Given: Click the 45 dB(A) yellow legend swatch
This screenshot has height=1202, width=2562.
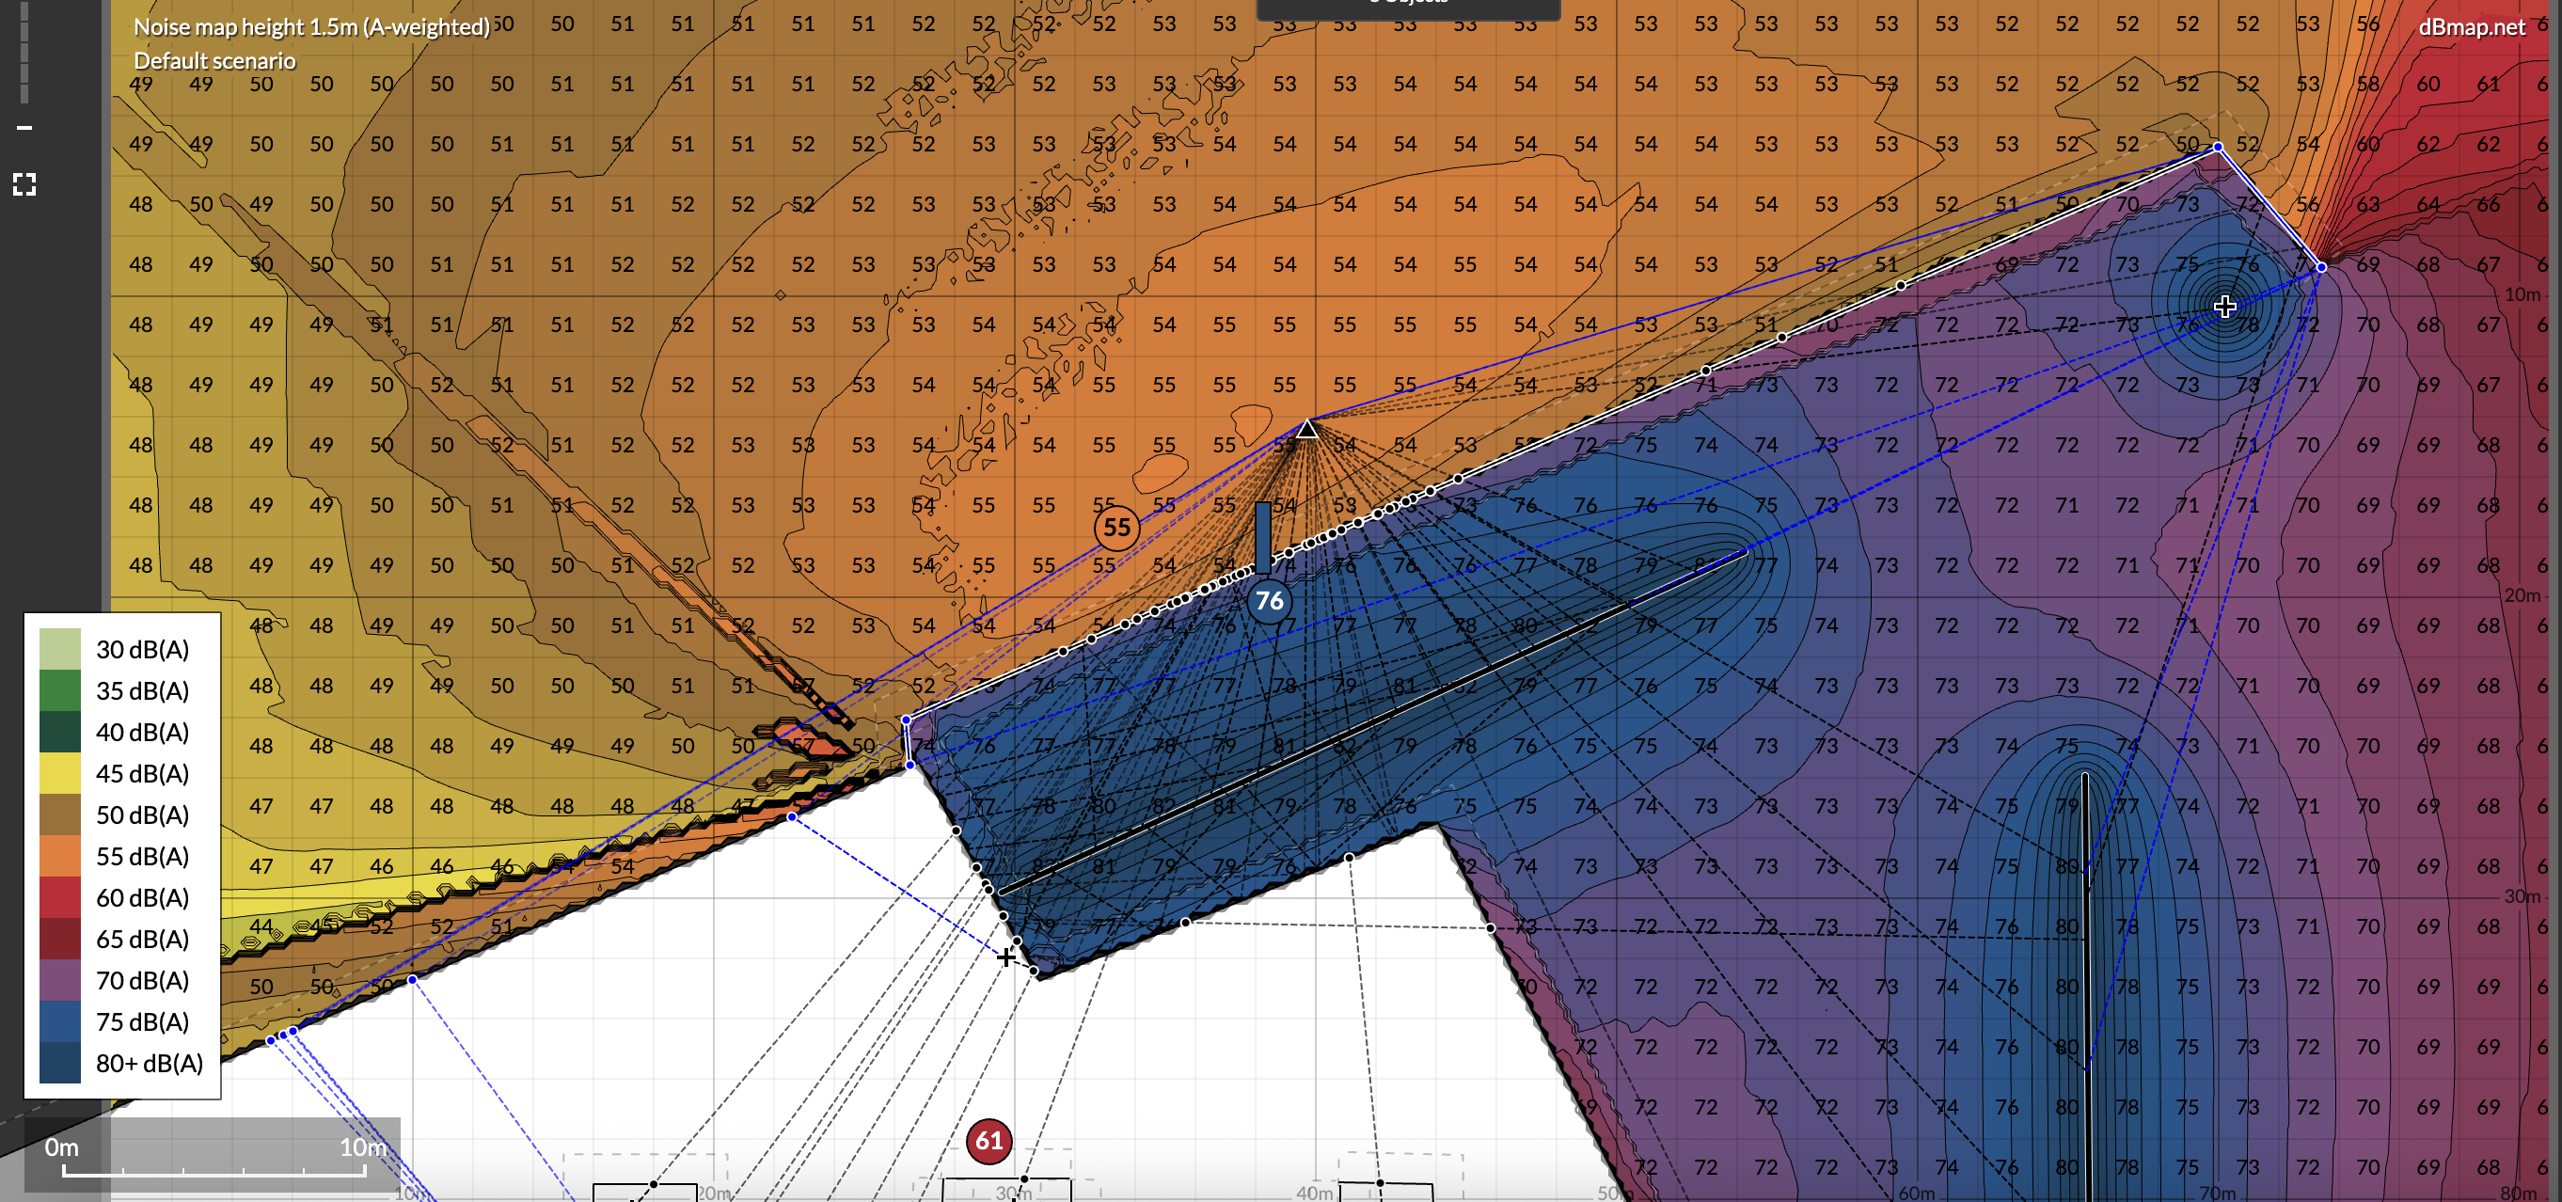Looking at the screenshot, I should click(59, 773).
